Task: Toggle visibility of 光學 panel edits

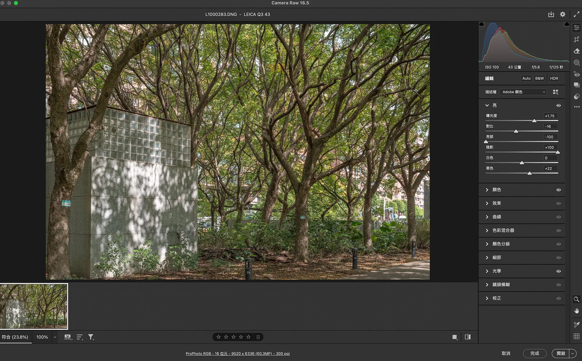Action: 558,271
